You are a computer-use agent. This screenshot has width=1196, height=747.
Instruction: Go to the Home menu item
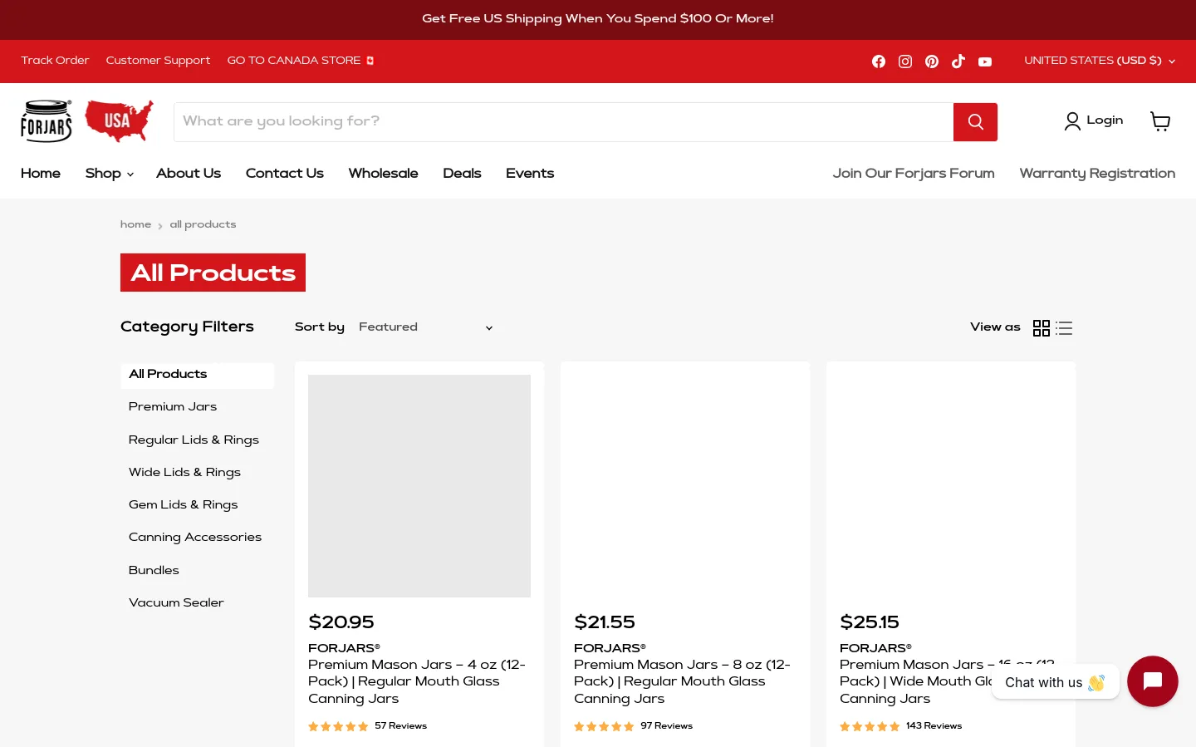(x=41, y=174)
